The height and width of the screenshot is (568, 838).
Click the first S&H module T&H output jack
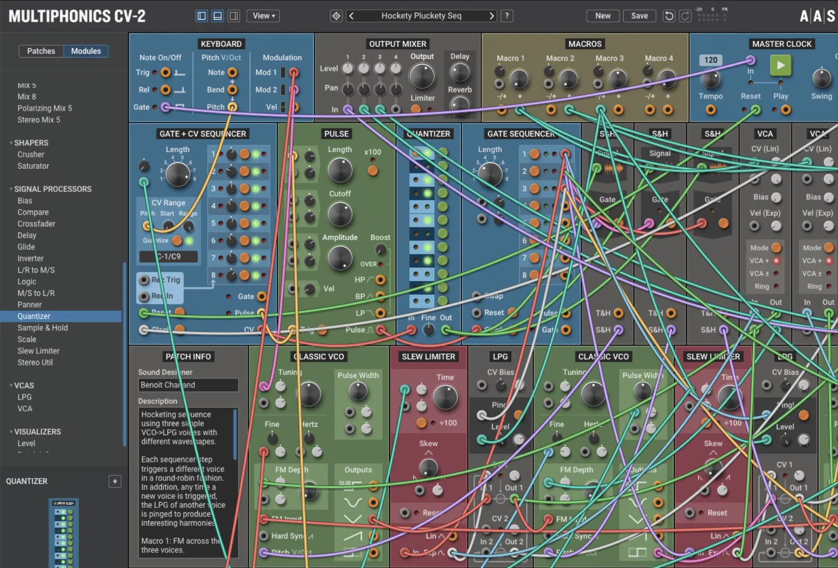click(619, 313)
